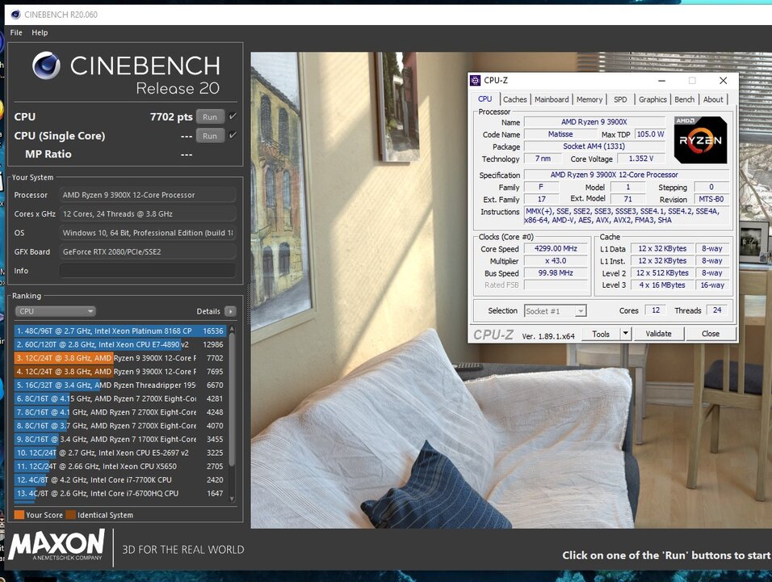Switch to the SPD tab in CPU-Z

coord(620,99)
